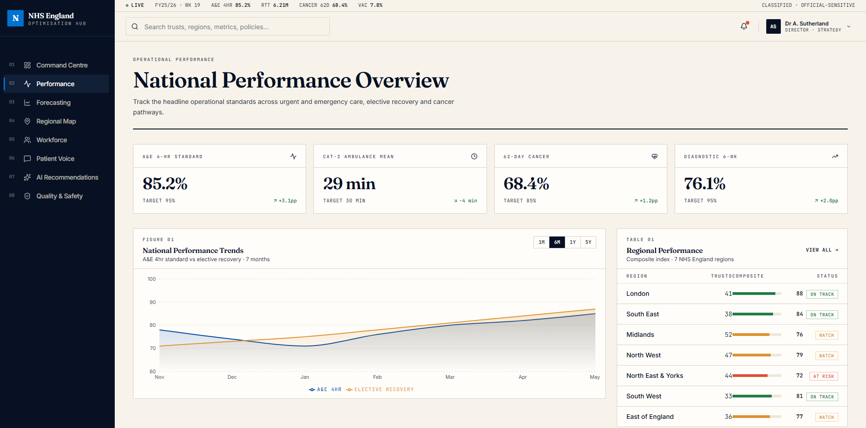Open Patient Voice page
This screenshot has width=866, height=428.
(56, 159)
